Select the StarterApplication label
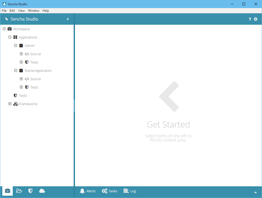This screenshot has height=198, width=262. click(38, 71)
